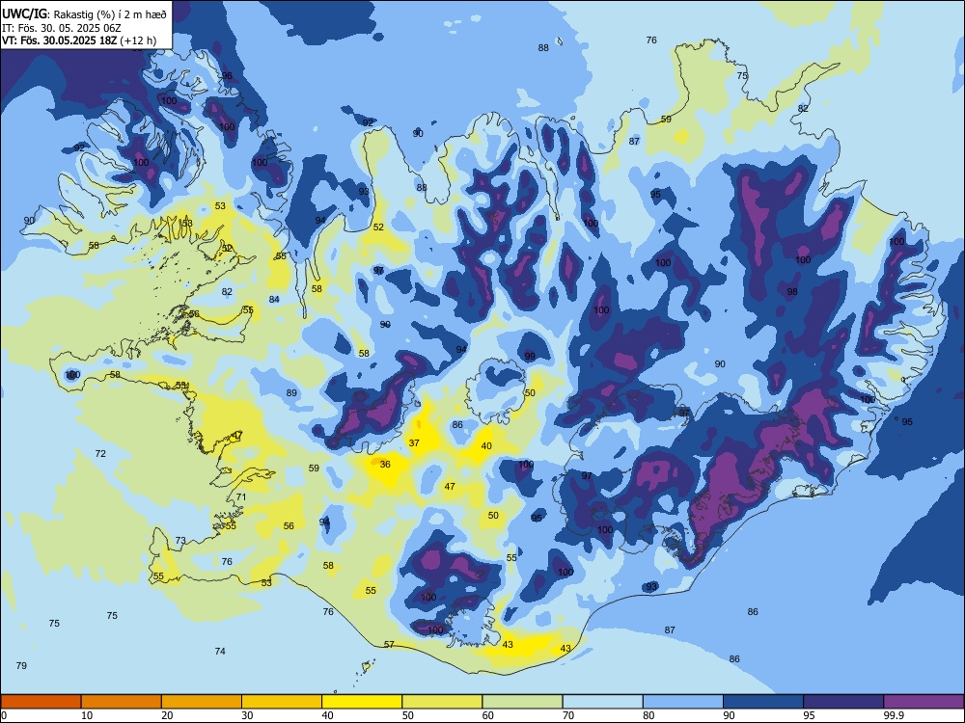Choose the golden 30–40 legend swatch
965x723 pixels.
[282, 702]
